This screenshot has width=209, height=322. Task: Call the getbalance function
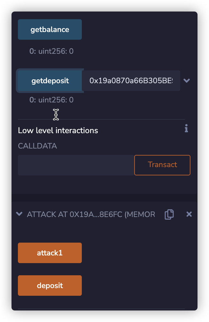tap(50, 29)
